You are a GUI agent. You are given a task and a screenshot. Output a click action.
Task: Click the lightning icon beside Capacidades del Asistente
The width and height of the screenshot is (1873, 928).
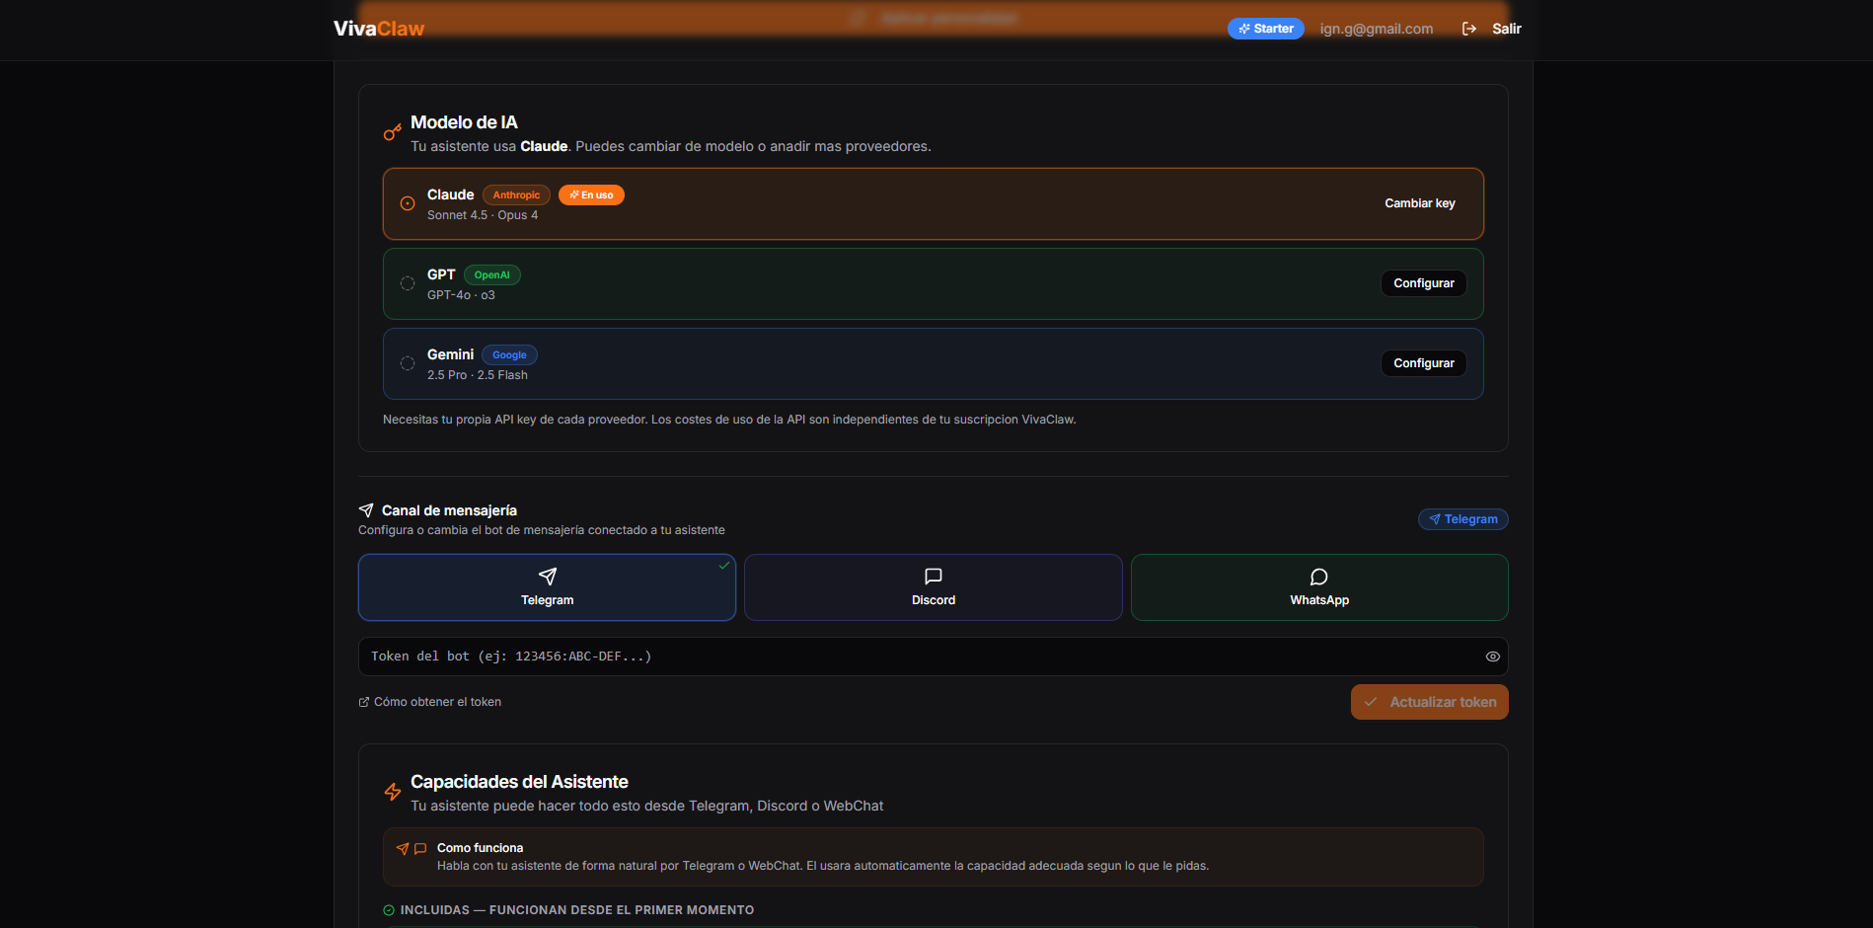[x=393, y=792]
